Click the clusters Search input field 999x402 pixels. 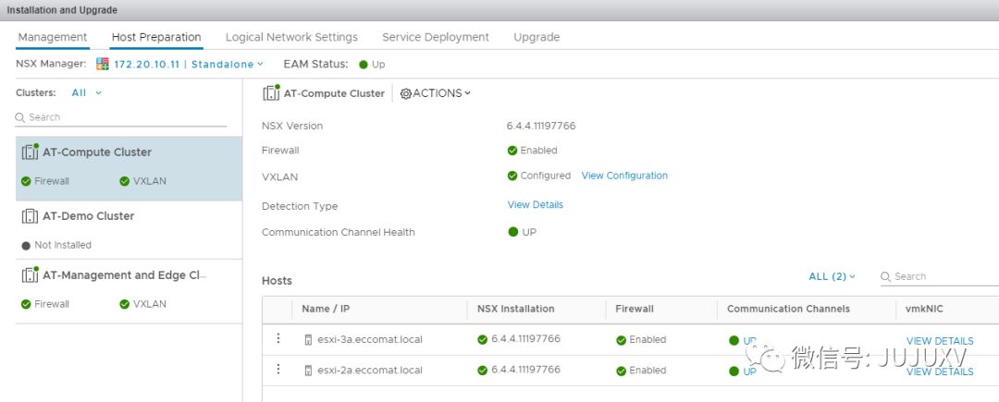point(127,117)
